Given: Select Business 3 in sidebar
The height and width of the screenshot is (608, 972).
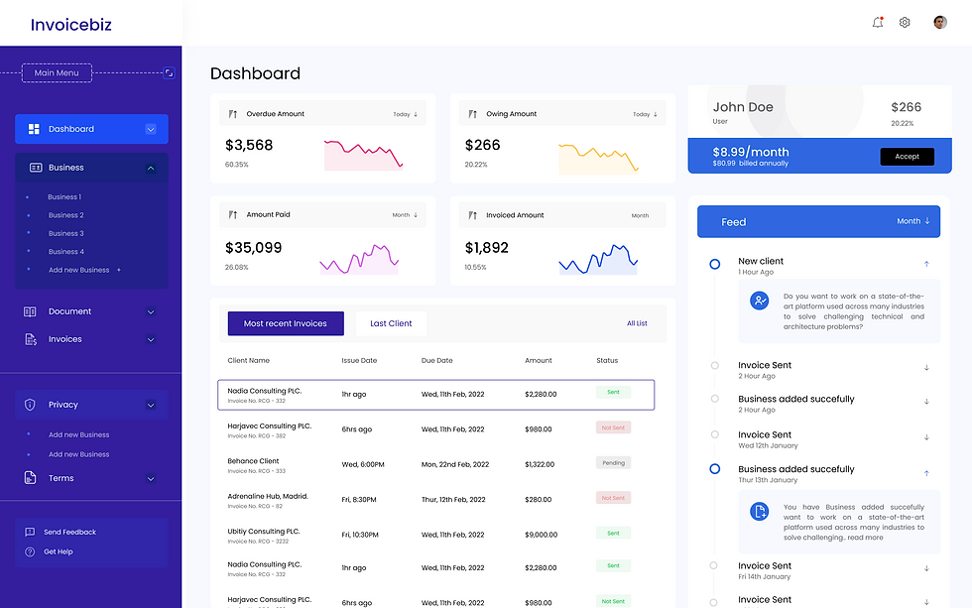Looking at the screenshot, I should 65,233.
